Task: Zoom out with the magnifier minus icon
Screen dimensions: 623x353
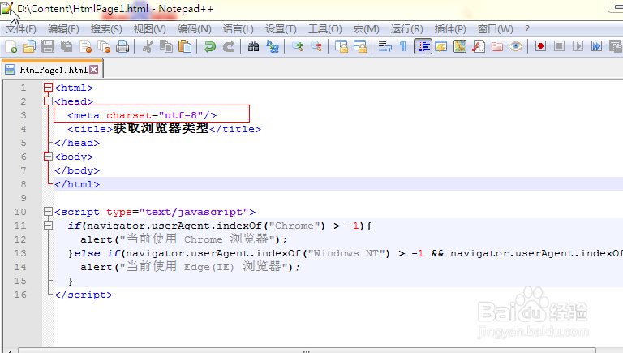Action: click(x=316, y=46)
